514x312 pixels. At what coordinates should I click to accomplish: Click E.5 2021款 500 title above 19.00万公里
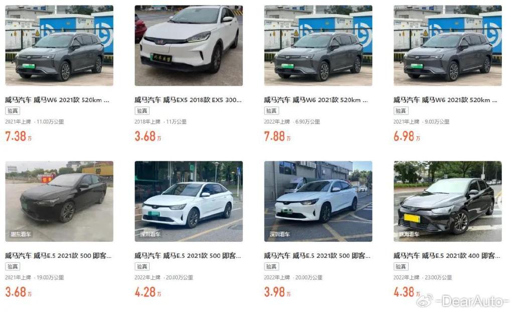pos(58,256)
